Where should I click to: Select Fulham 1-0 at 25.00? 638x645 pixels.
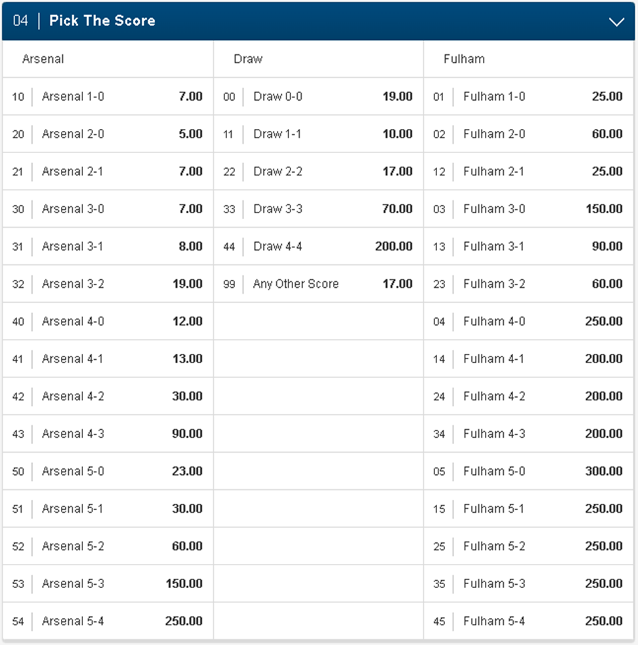coord(529,96)
